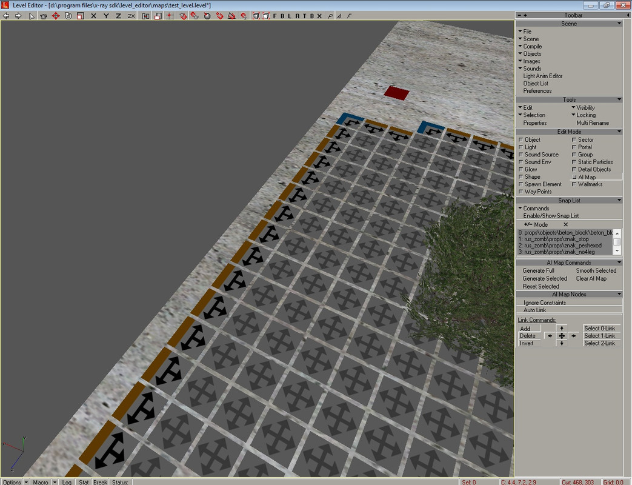Enable Sector edit mode checkbox
632x485 pixels.
click(x=574, y=140)
